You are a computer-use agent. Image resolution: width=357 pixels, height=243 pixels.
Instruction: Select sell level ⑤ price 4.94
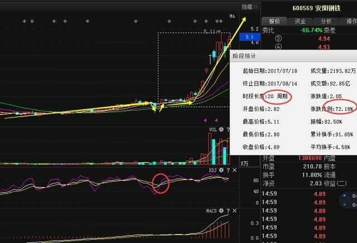coord(324,38)
